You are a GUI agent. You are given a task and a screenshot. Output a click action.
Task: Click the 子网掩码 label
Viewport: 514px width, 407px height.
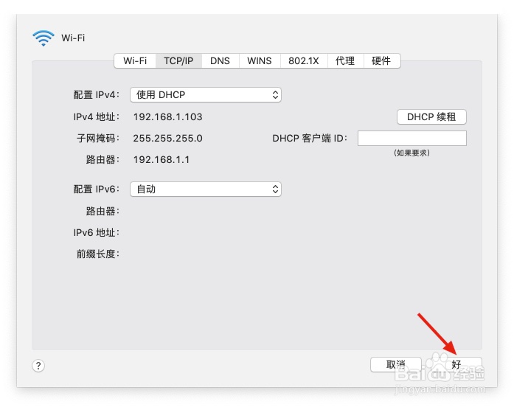click(x=98, y=139)
